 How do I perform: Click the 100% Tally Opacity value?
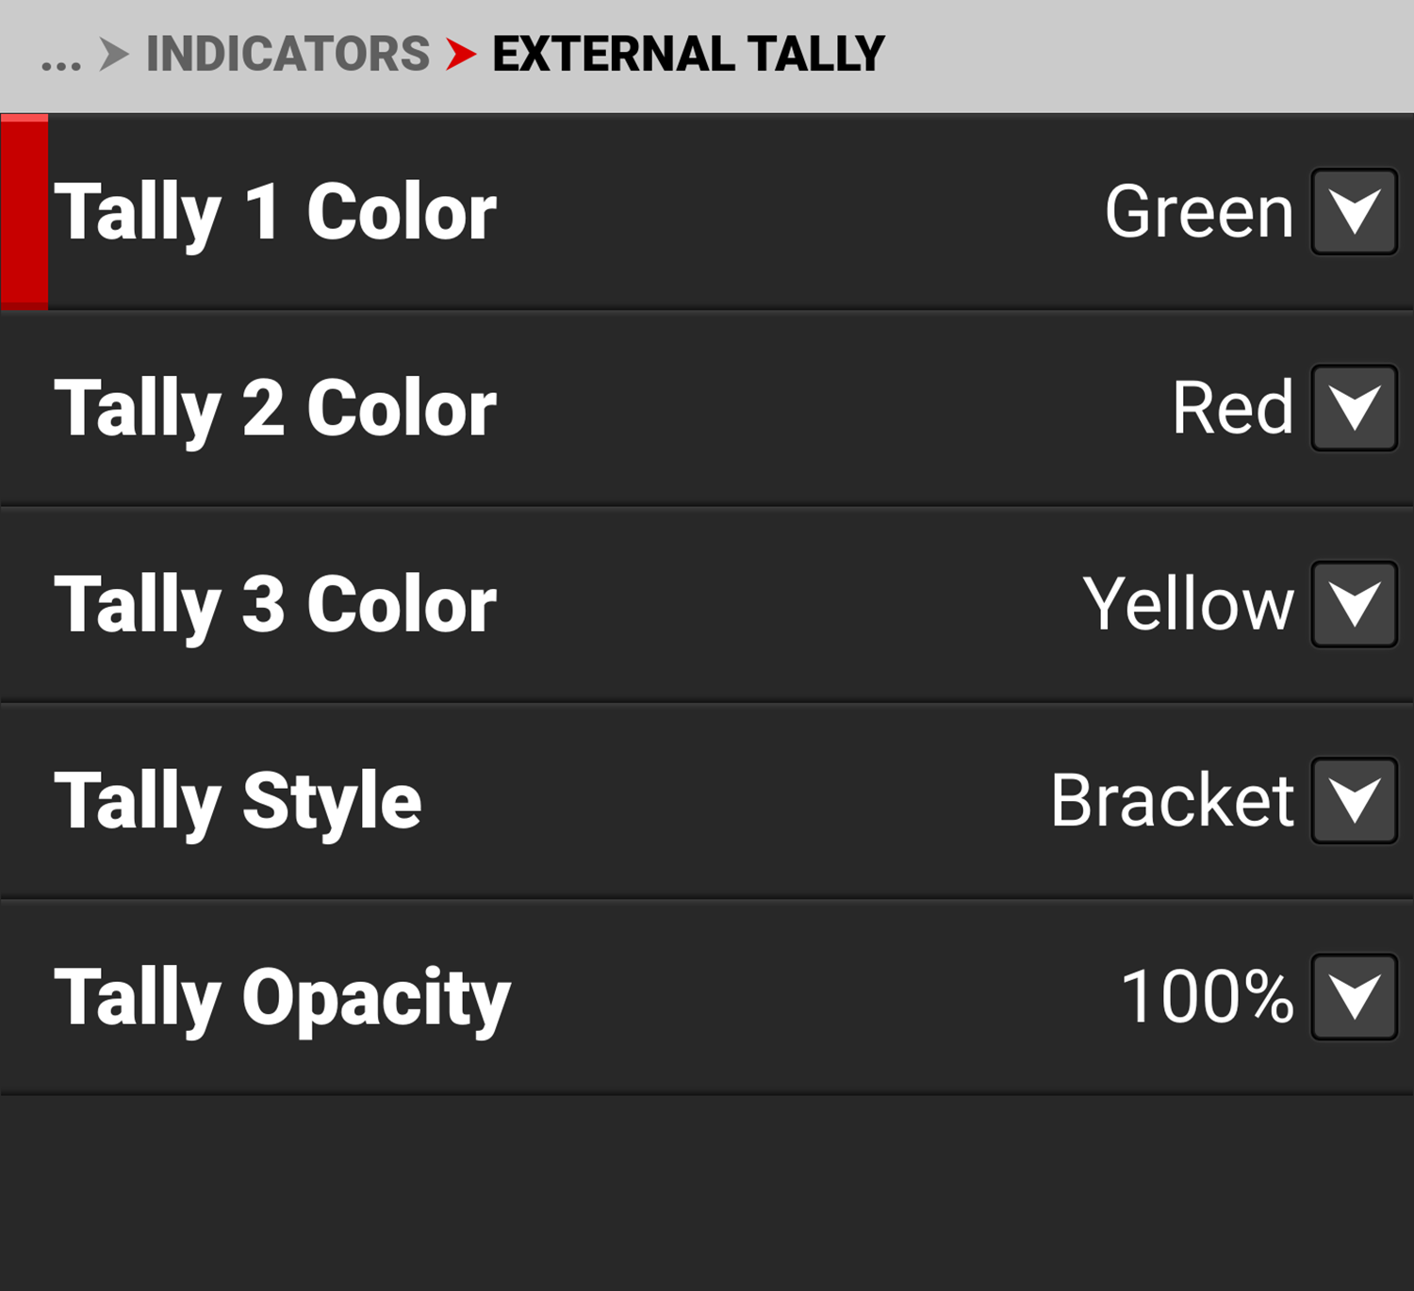click(1207, 996)
